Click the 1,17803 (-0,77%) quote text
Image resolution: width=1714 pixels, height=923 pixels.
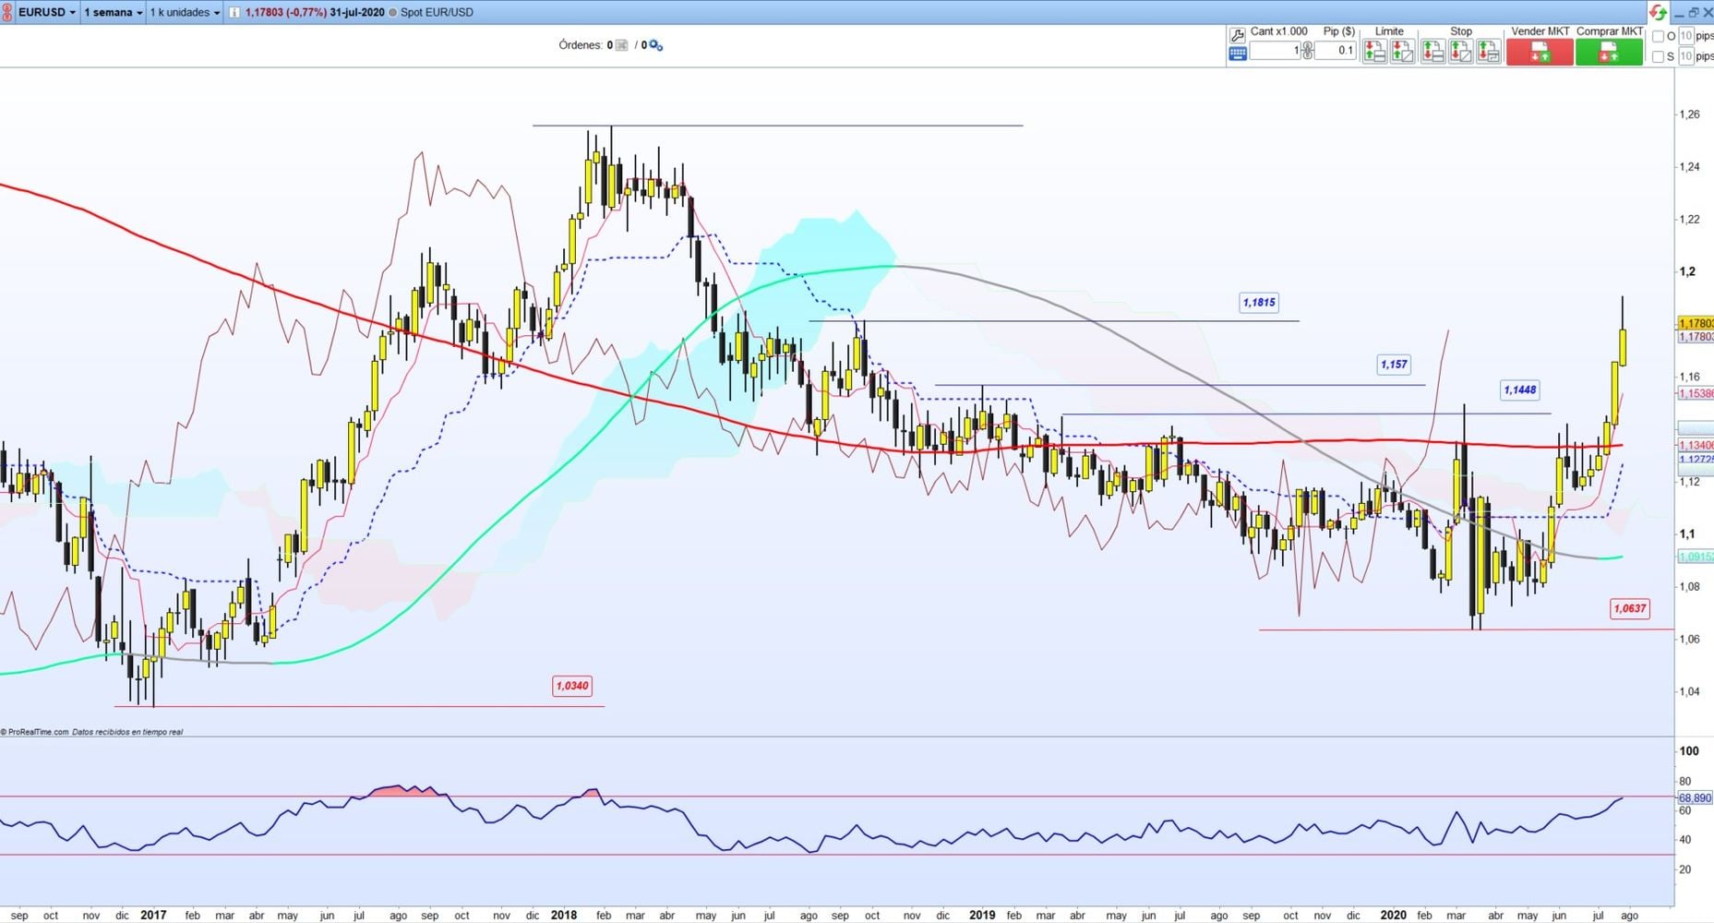click(x=286, y=12)
